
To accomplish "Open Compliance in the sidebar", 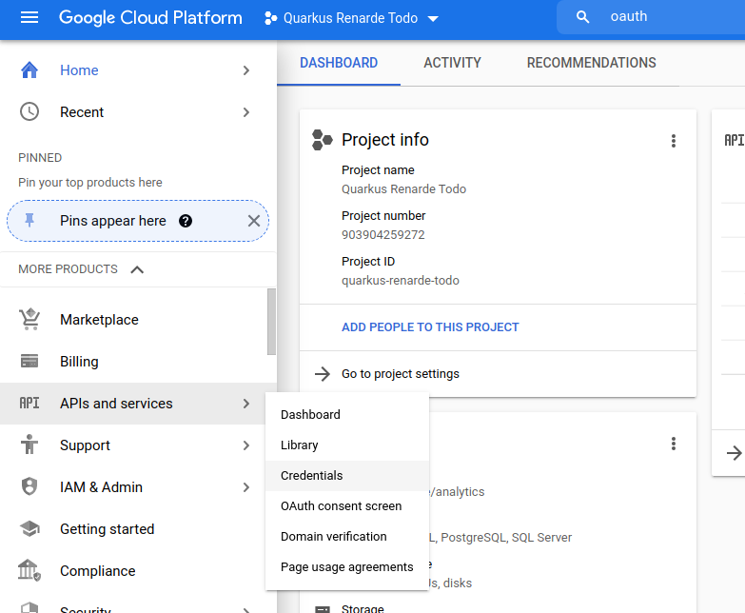I will (138, 571).
